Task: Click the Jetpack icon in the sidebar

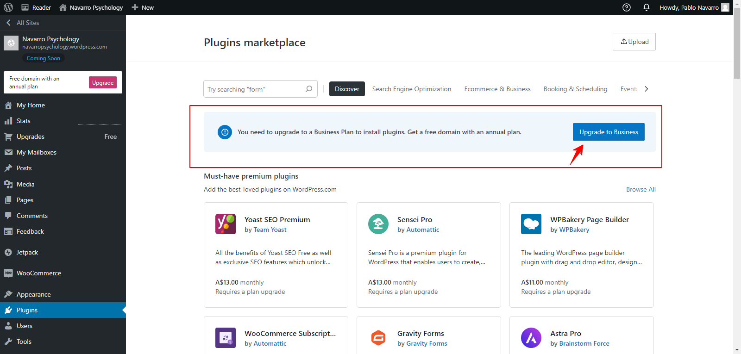Action: pyautogui.click(x=8, y=252)
